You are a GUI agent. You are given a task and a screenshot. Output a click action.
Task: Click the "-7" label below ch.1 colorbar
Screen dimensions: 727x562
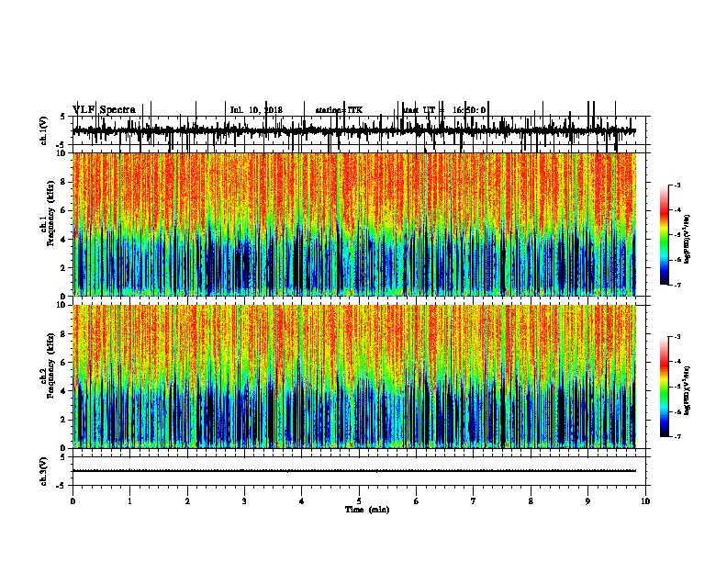click(677, 285)
